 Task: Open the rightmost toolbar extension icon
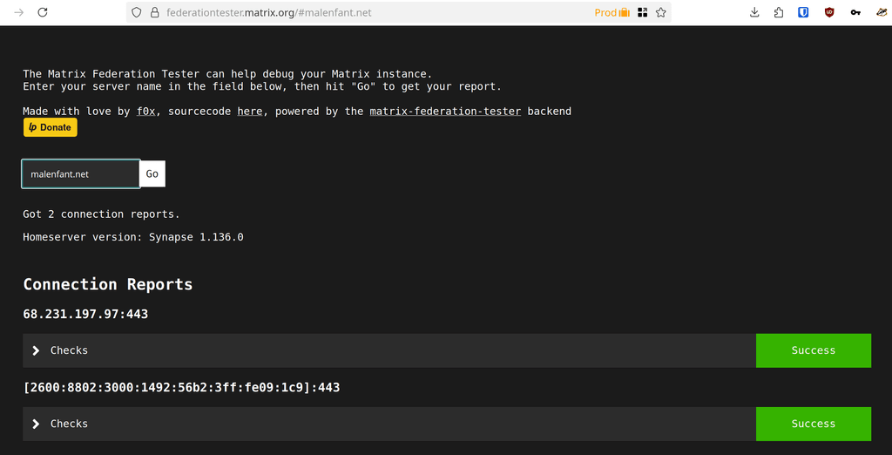[x=882, y=12]
